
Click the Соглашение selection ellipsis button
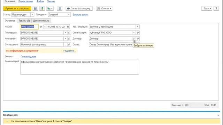65,44
